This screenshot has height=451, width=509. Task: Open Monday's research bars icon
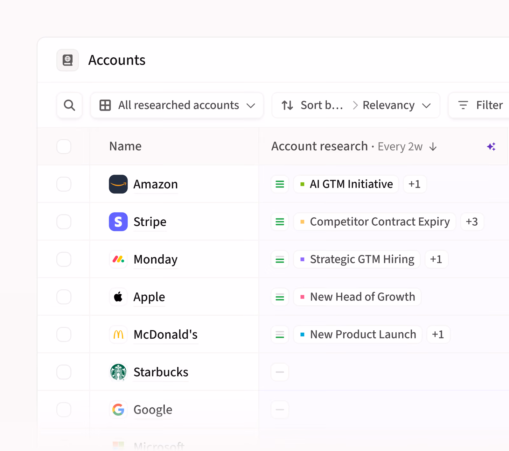coord(280,259)
